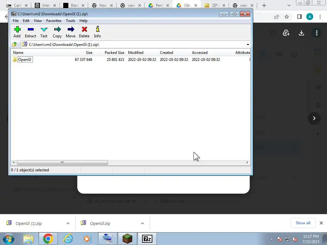Go to next file preview arrow
327x245 pixels.
314,118
